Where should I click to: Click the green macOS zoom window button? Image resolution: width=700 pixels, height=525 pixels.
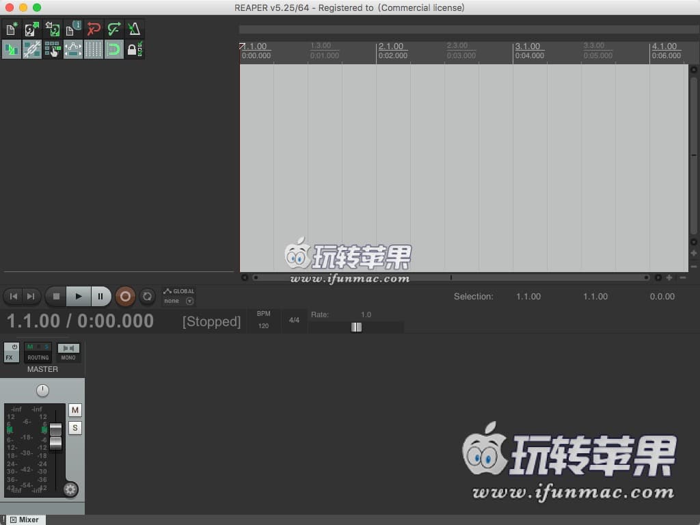coord(37,8)
